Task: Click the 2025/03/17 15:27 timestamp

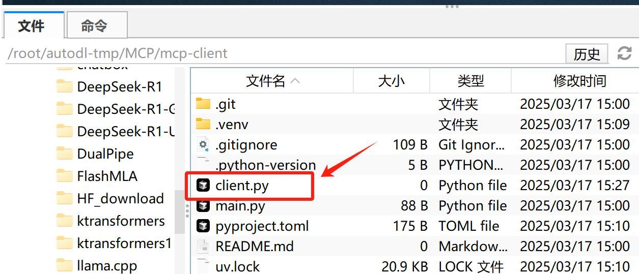Action: (x=575, y=185)
